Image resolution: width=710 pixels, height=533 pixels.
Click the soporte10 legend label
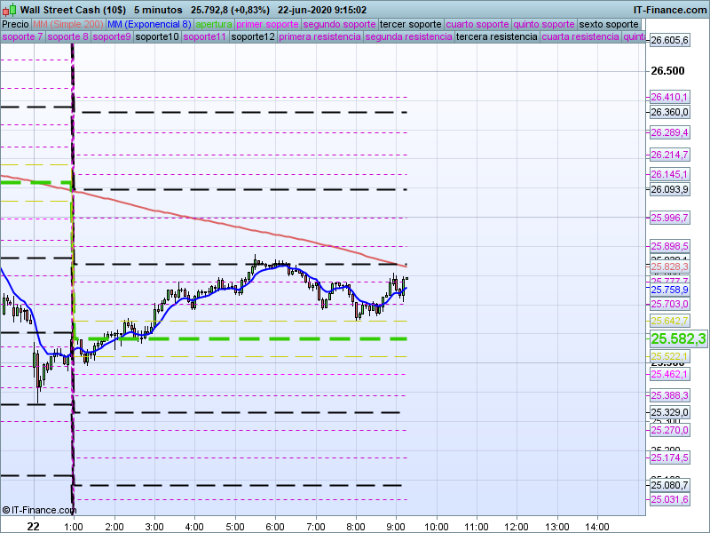click(x=157, y=37)
